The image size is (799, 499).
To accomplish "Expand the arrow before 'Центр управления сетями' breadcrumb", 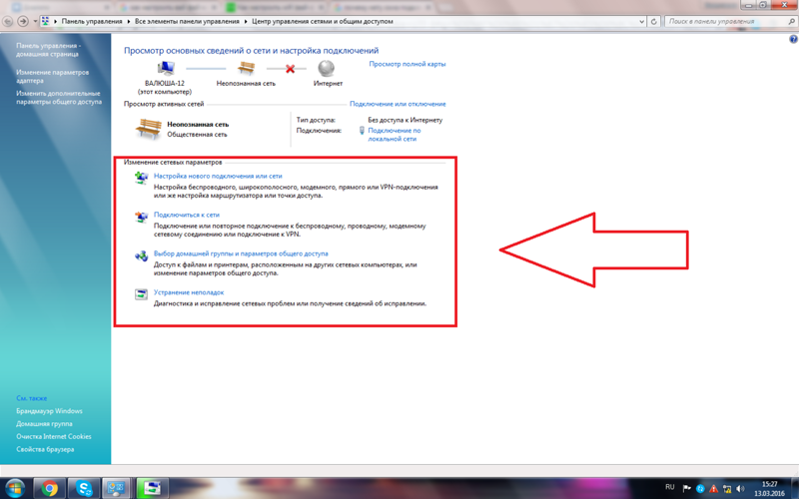I will tap(246, 21).
